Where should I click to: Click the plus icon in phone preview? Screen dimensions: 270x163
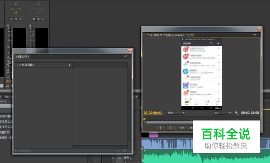click(218, 43)
